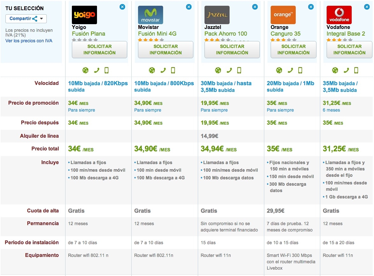Request information for Yoigo Fusión Plana
Image resolution: width=374 pixels, height=276 pixels.
pos(100,50)
